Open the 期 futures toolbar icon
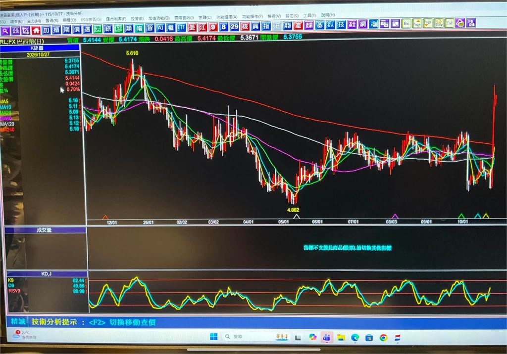Viewport: 507px width, 354px height. [67, 30]
